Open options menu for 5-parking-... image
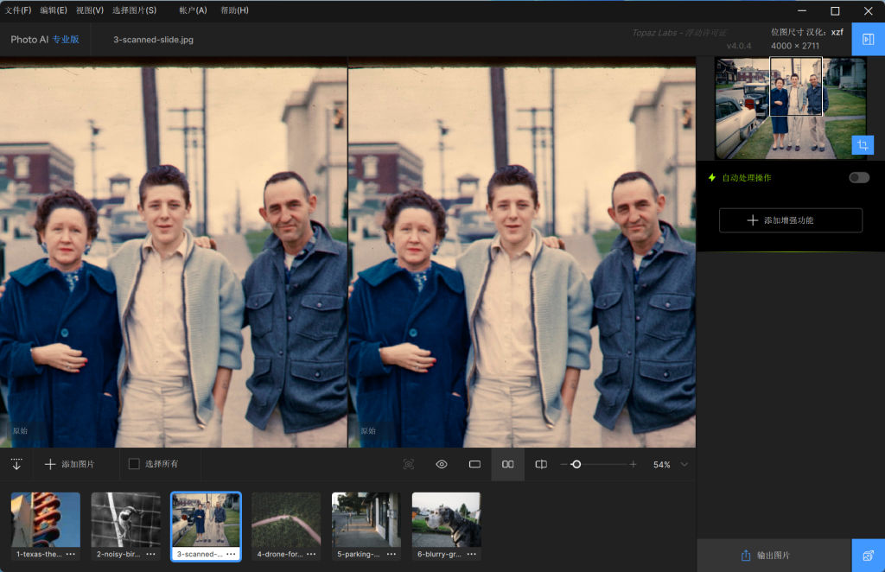885x572 pixels. pyautogui.click(x=392, y=554)
